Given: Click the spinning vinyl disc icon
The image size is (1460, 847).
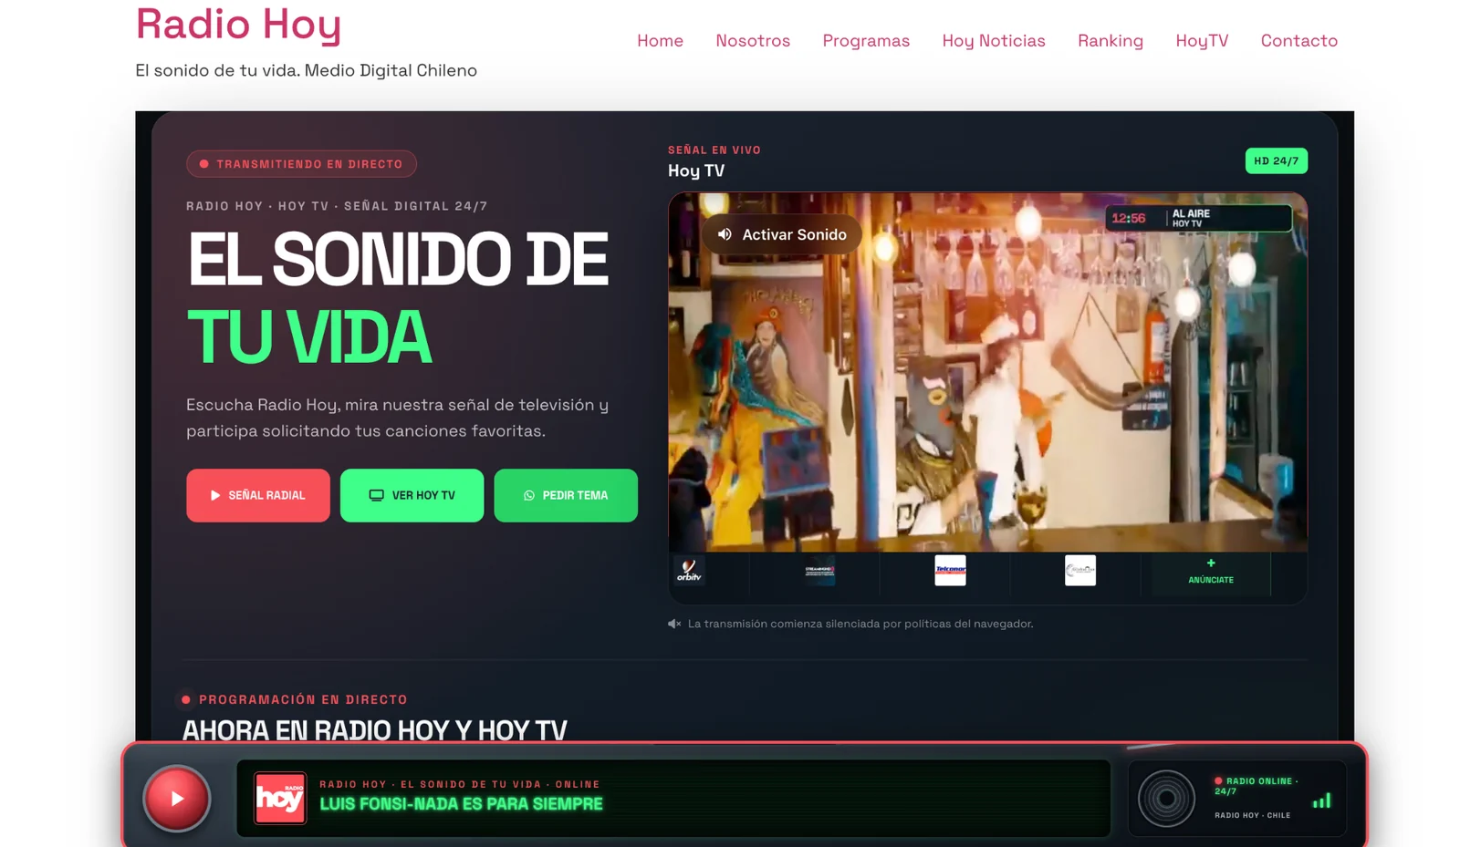Looking at the screenshot, I should [x=1166, y=799].
